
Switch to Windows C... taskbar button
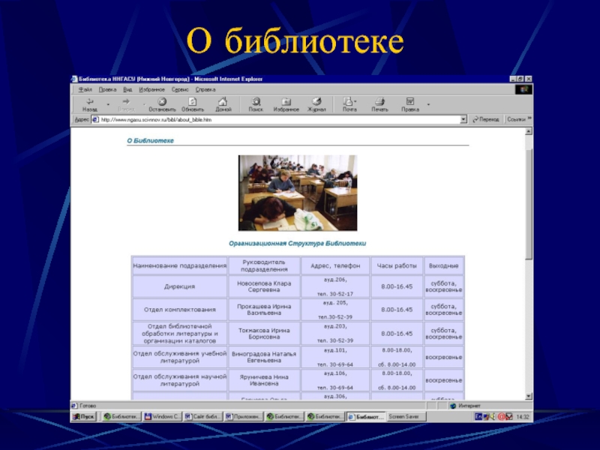(162, 417)
